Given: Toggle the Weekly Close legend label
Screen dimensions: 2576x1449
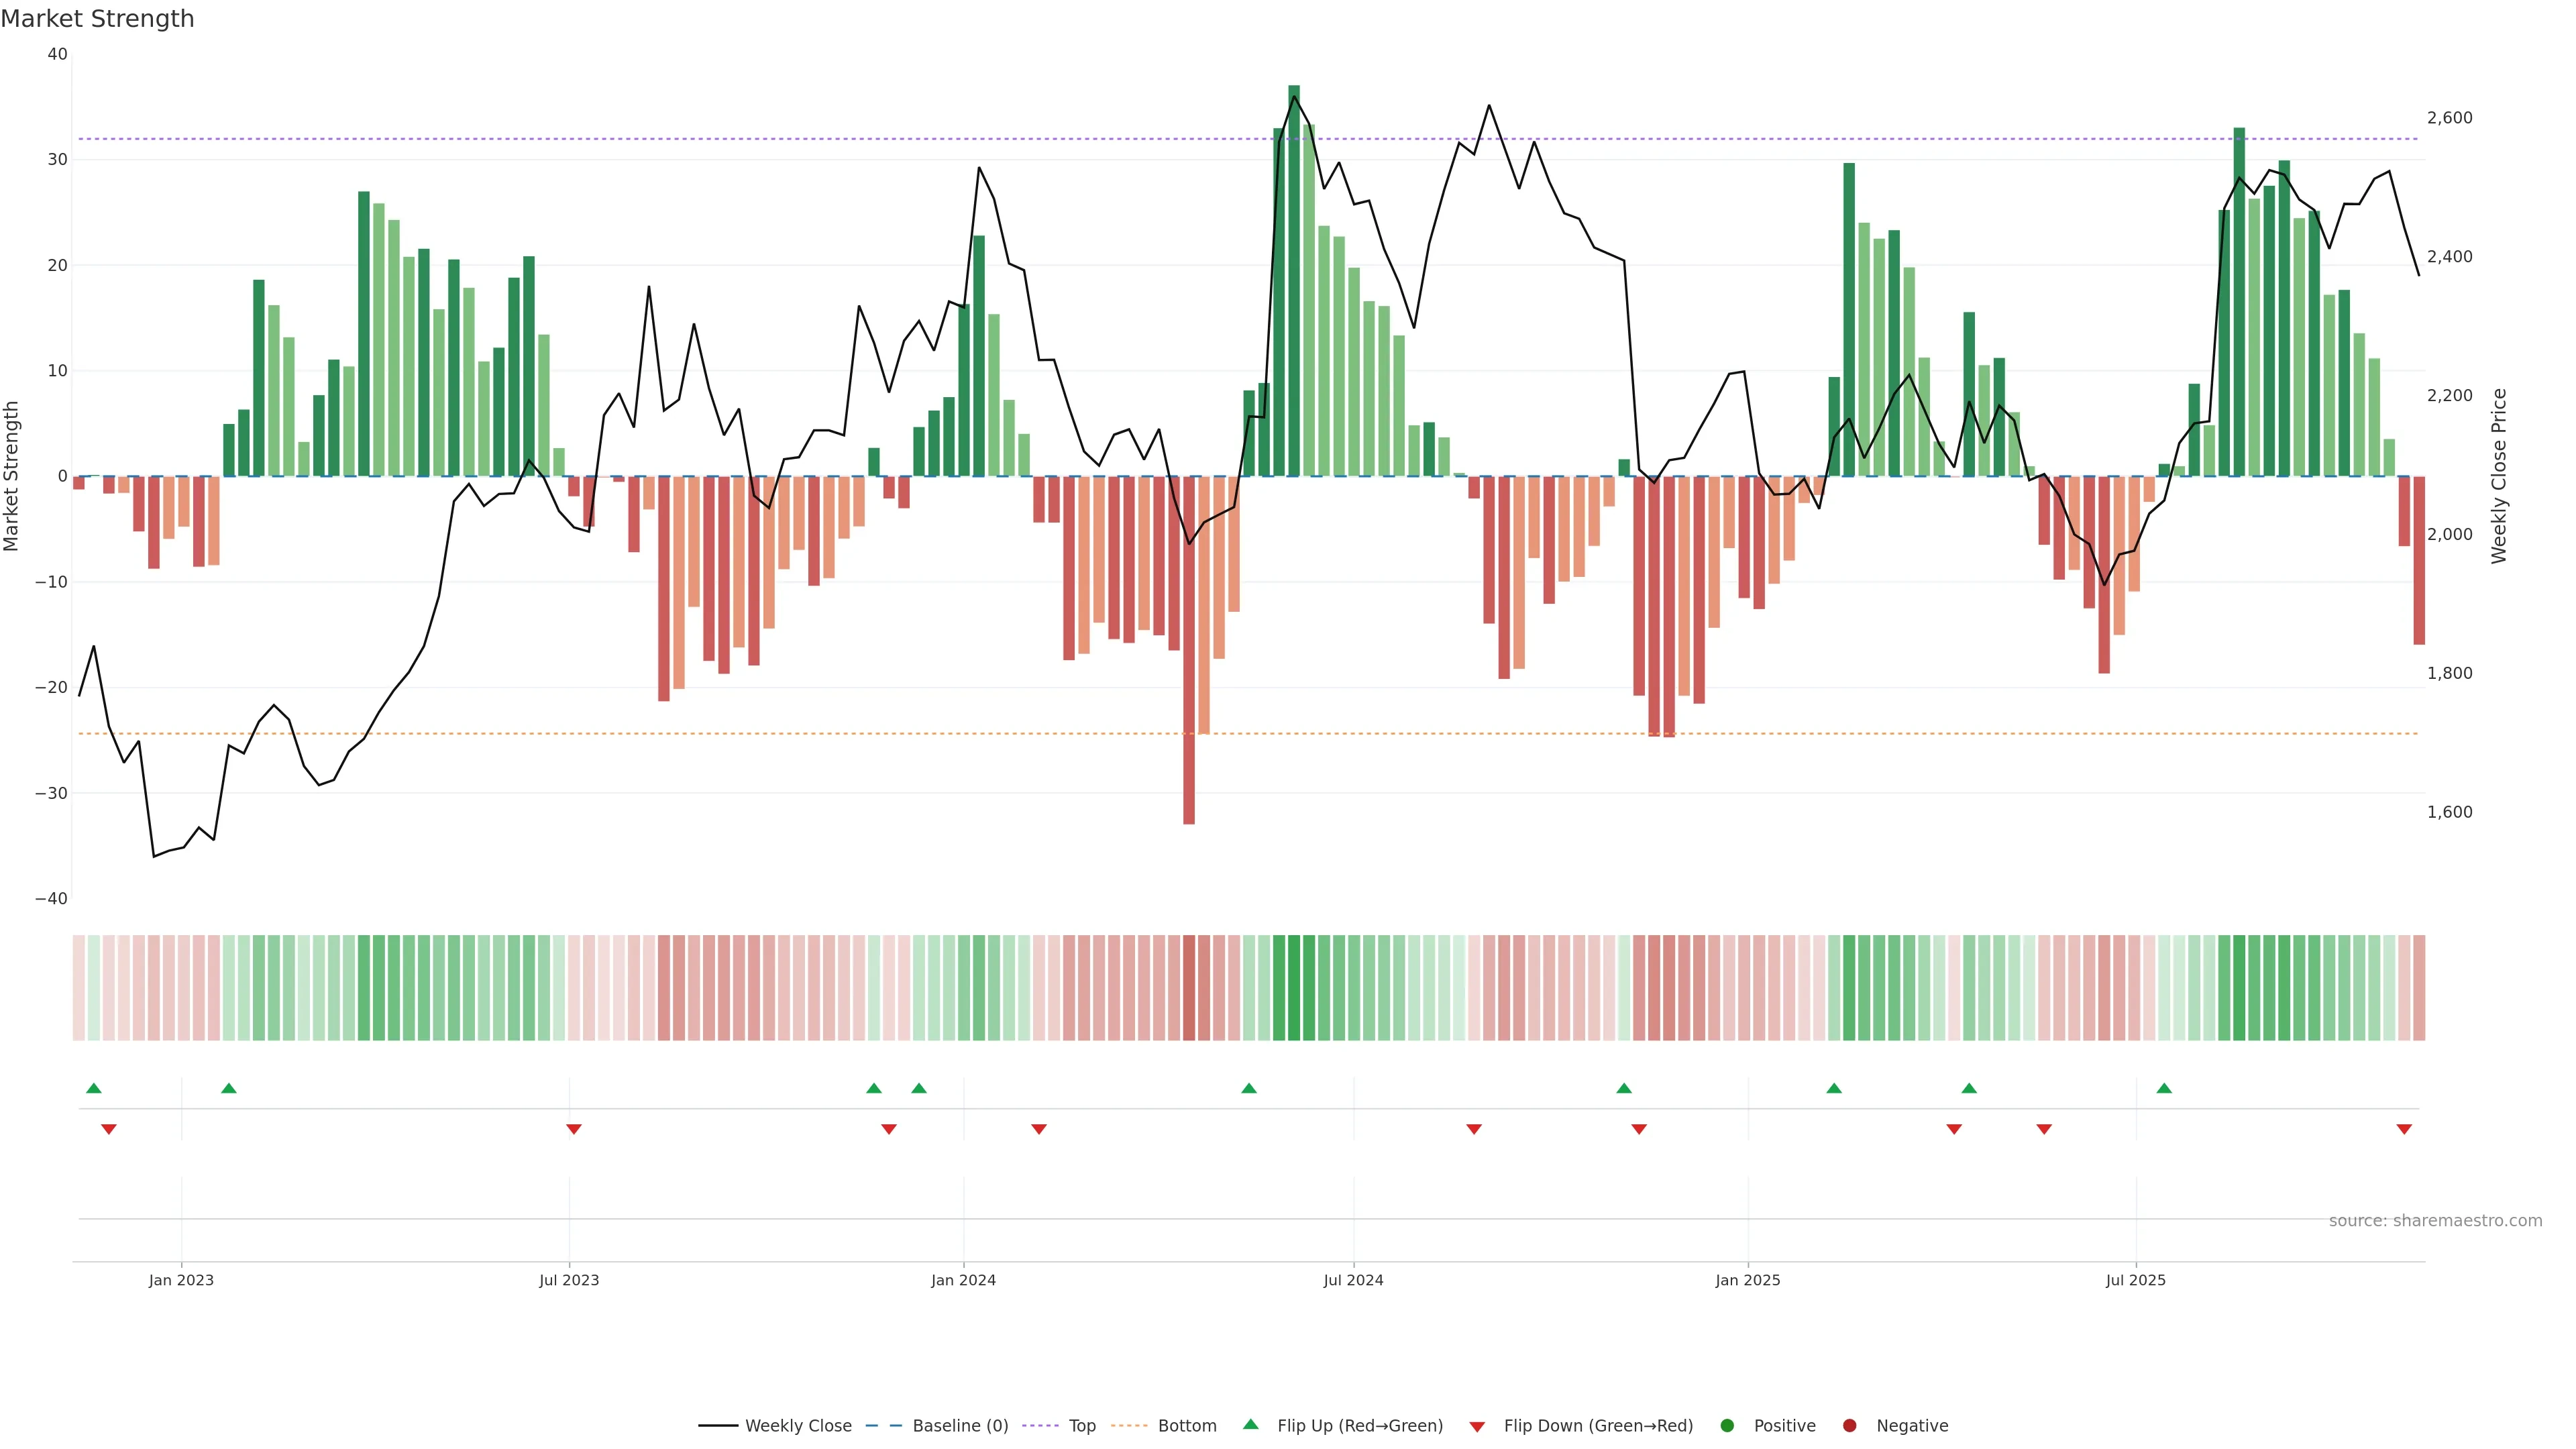Looking at the screenshot, I should coord(798,1426).
